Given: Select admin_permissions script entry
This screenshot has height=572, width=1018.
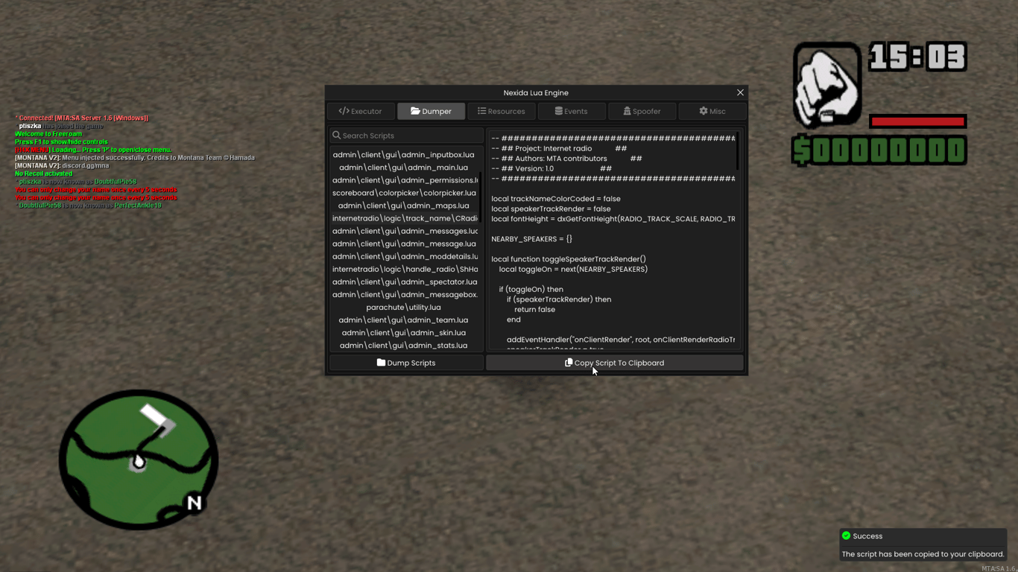Looking at the screenshot, I should click(x=404, y=180).
